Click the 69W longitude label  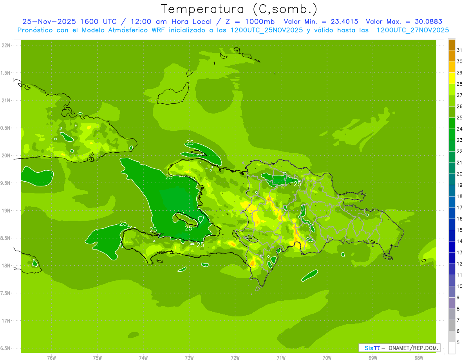click(373, 358)
